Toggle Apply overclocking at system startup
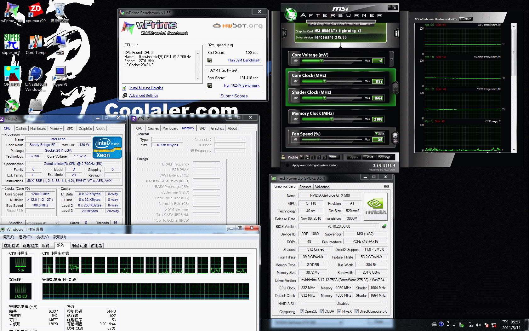529x331 pixels. 287,165
